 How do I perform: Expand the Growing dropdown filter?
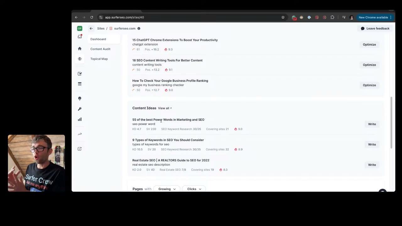pos(167,189)
